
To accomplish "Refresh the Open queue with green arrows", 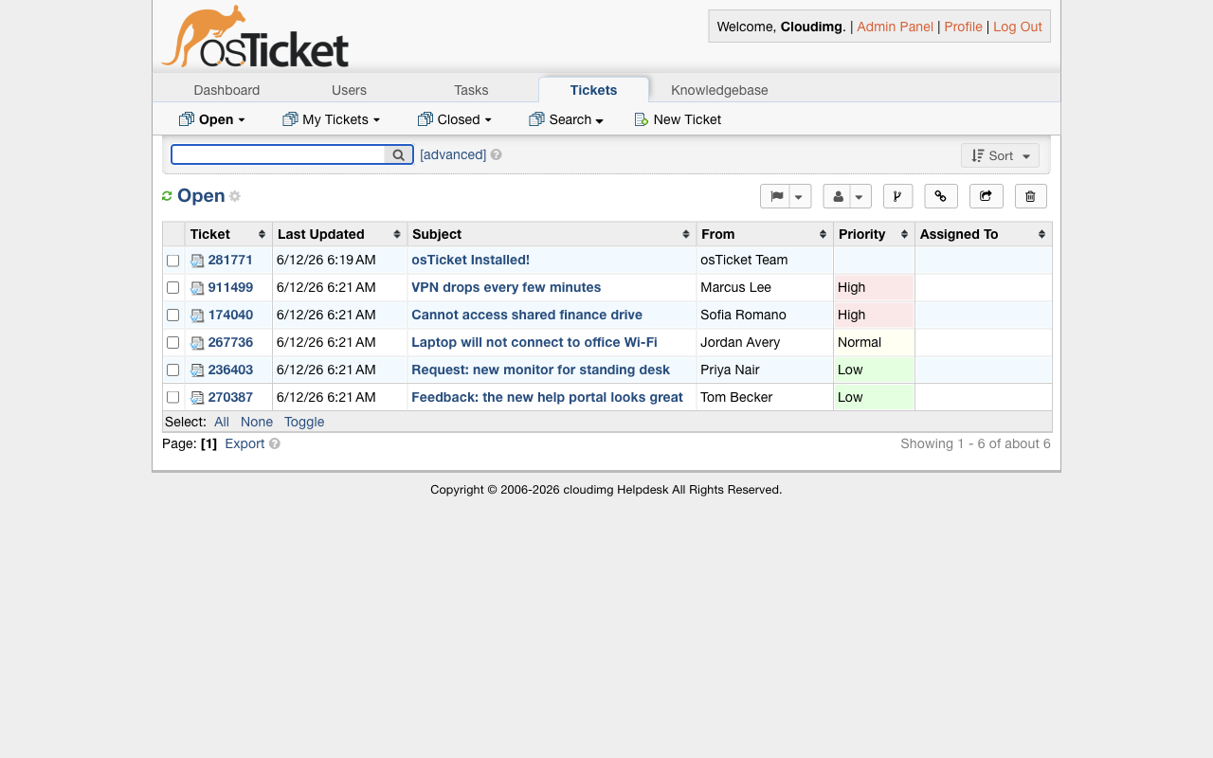I will pos(167,196).
